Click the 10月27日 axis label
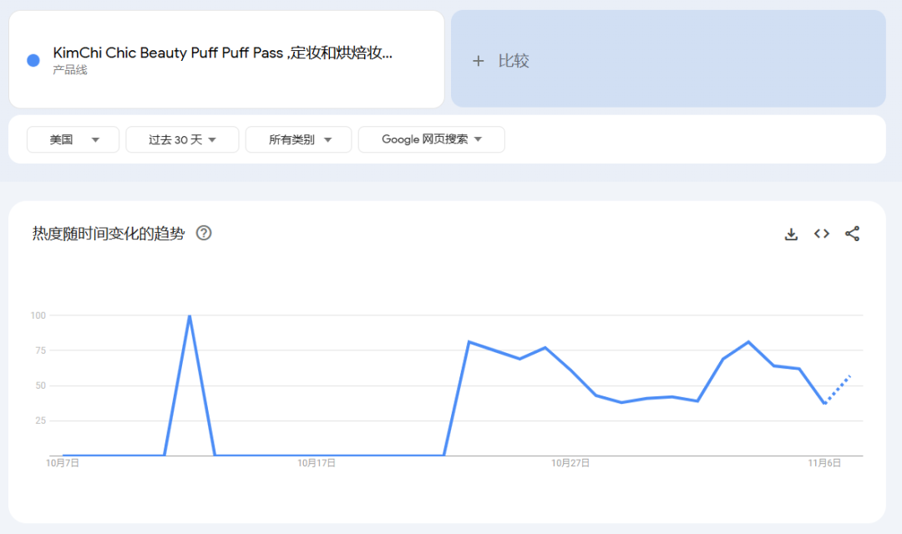The height and width of the screenshot is (534, 902). click(x=570, y=463)
